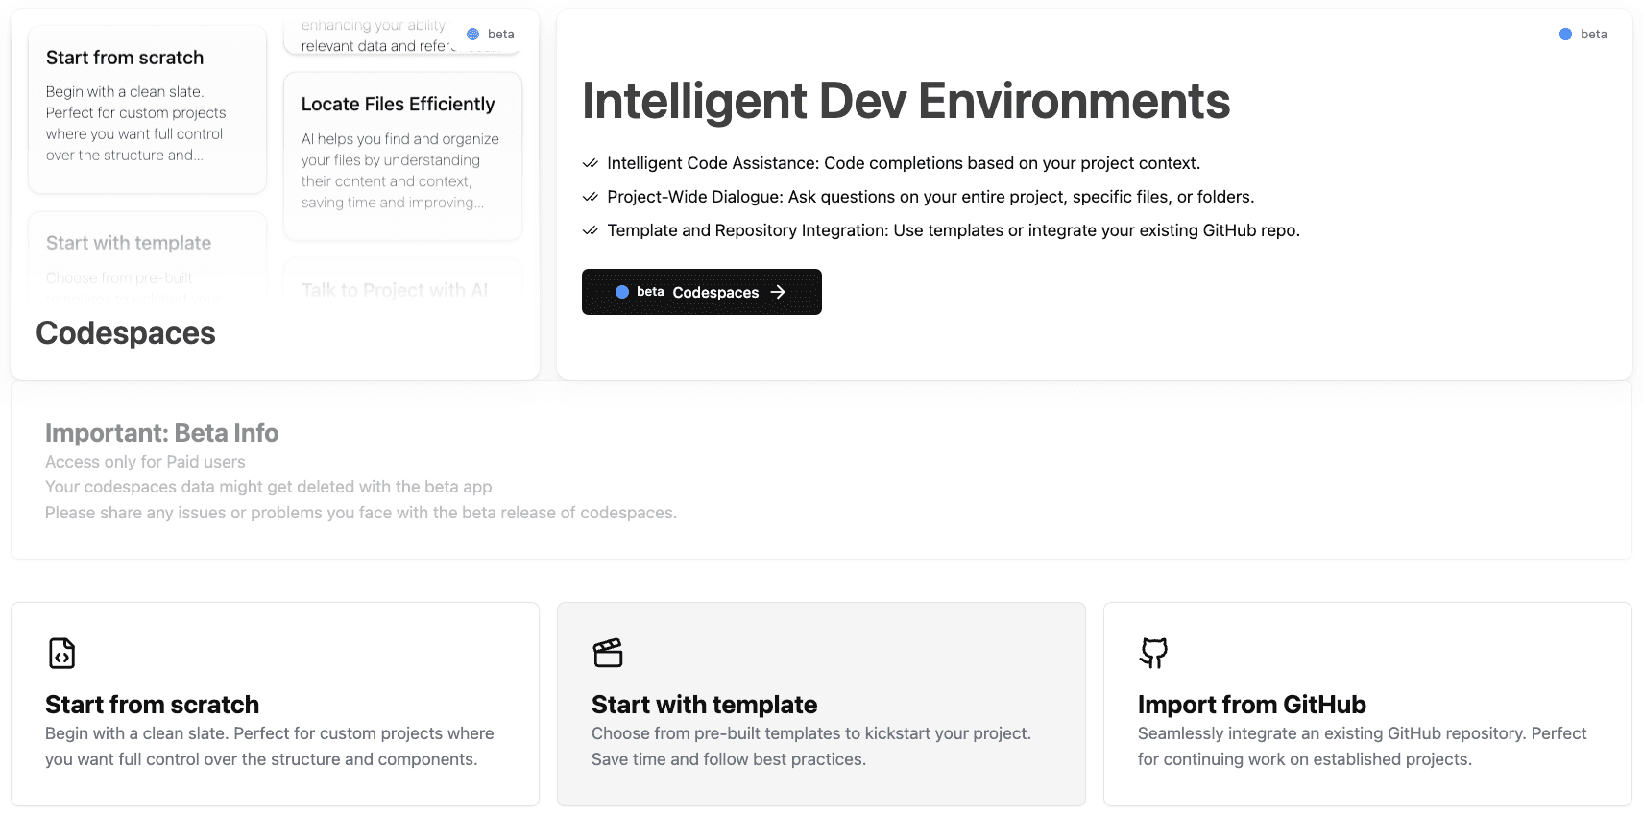The width and height of the screenshot is (1643, 816).
Task: Click the faded Talk to Project with AI card
Action: (x=402, y=281)
